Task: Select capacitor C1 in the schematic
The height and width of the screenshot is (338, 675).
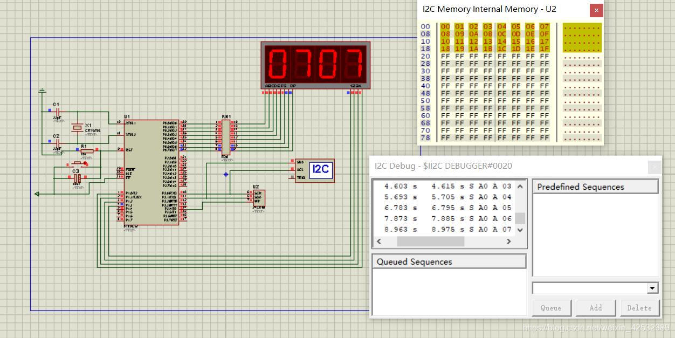Action: 57,112
